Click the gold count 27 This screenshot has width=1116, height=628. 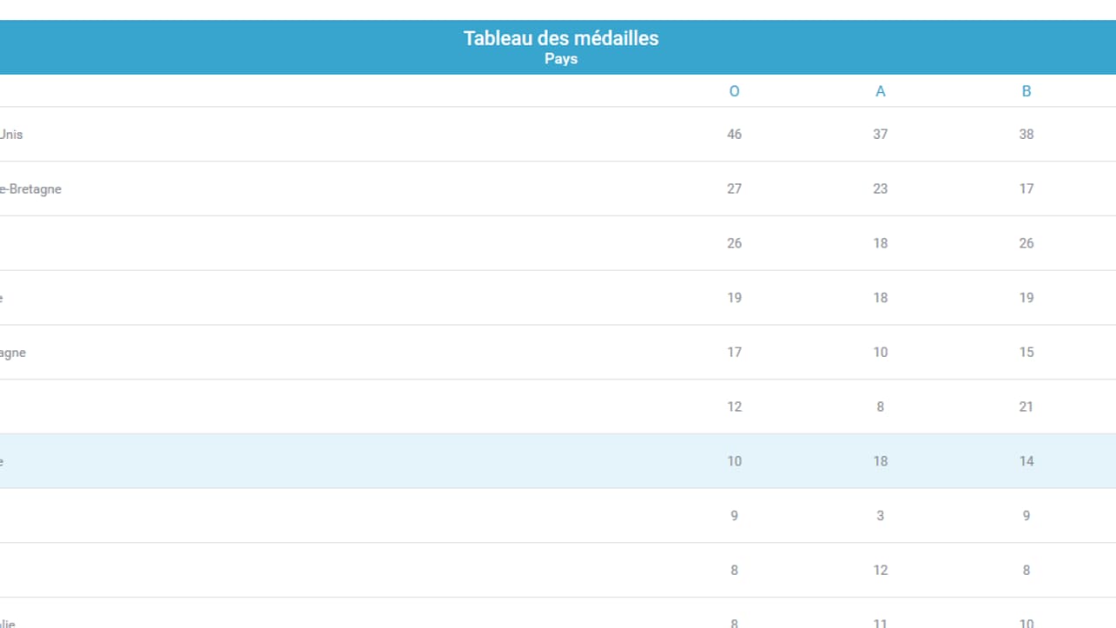tap(734, 188)
